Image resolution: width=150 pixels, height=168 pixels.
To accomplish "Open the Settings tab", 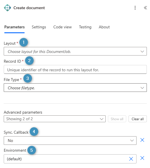I will pyautogui.click(x=39, y=27).
